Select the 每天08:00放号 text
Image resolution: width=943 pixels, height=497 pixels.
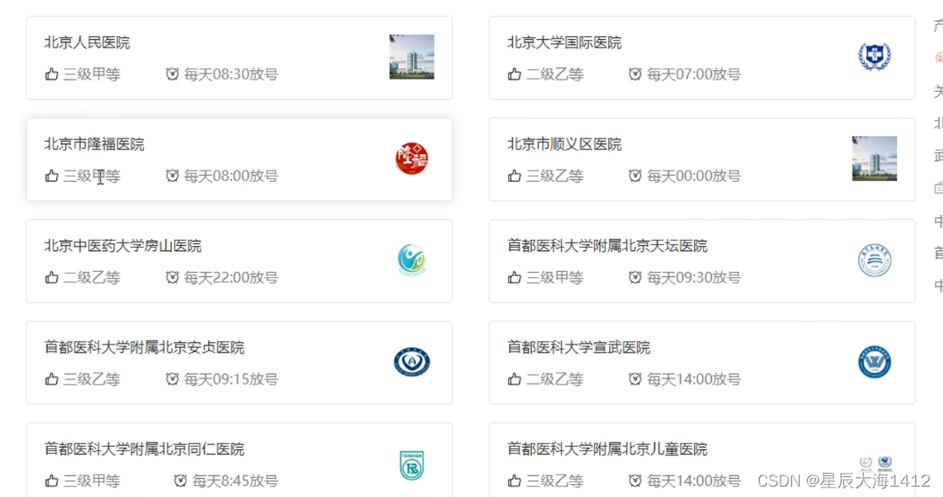click(x=231, y=176)
